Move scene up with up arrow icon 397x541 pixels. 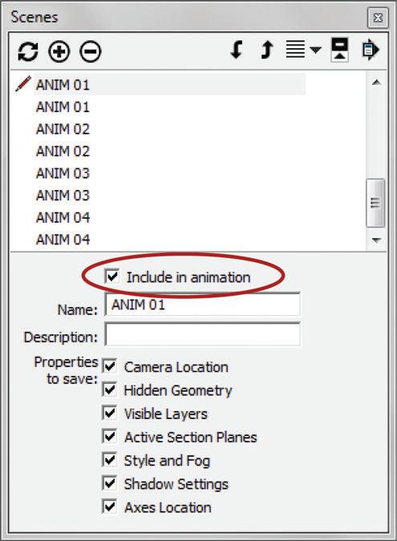[266, 50]
